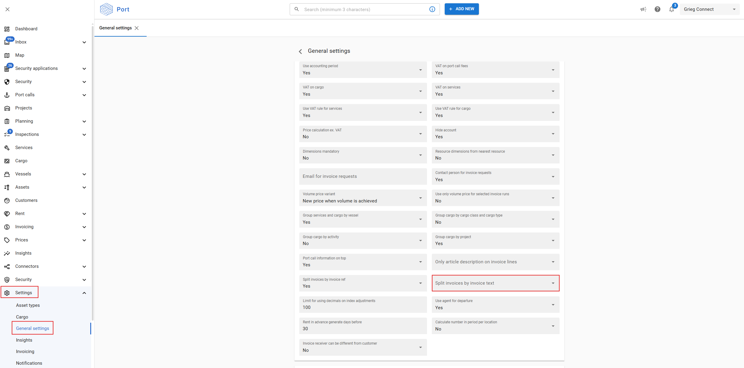Select the General settings tab
The height and width of the screenshot is (368, 744).
[115, 28]
